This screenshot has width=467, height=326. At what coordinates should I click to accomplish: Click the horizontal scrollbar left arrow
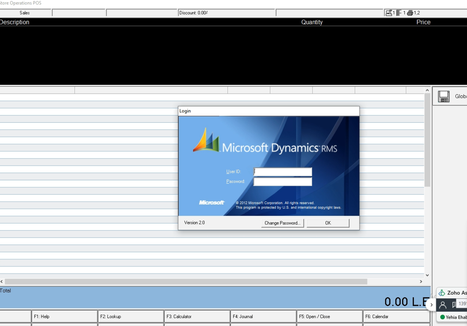click(2, 282)
